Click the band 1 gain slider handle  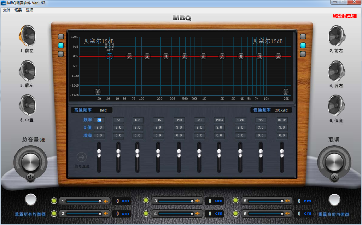point(99,153)
